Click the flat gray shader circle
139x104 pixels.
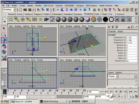tap(100, 19)
